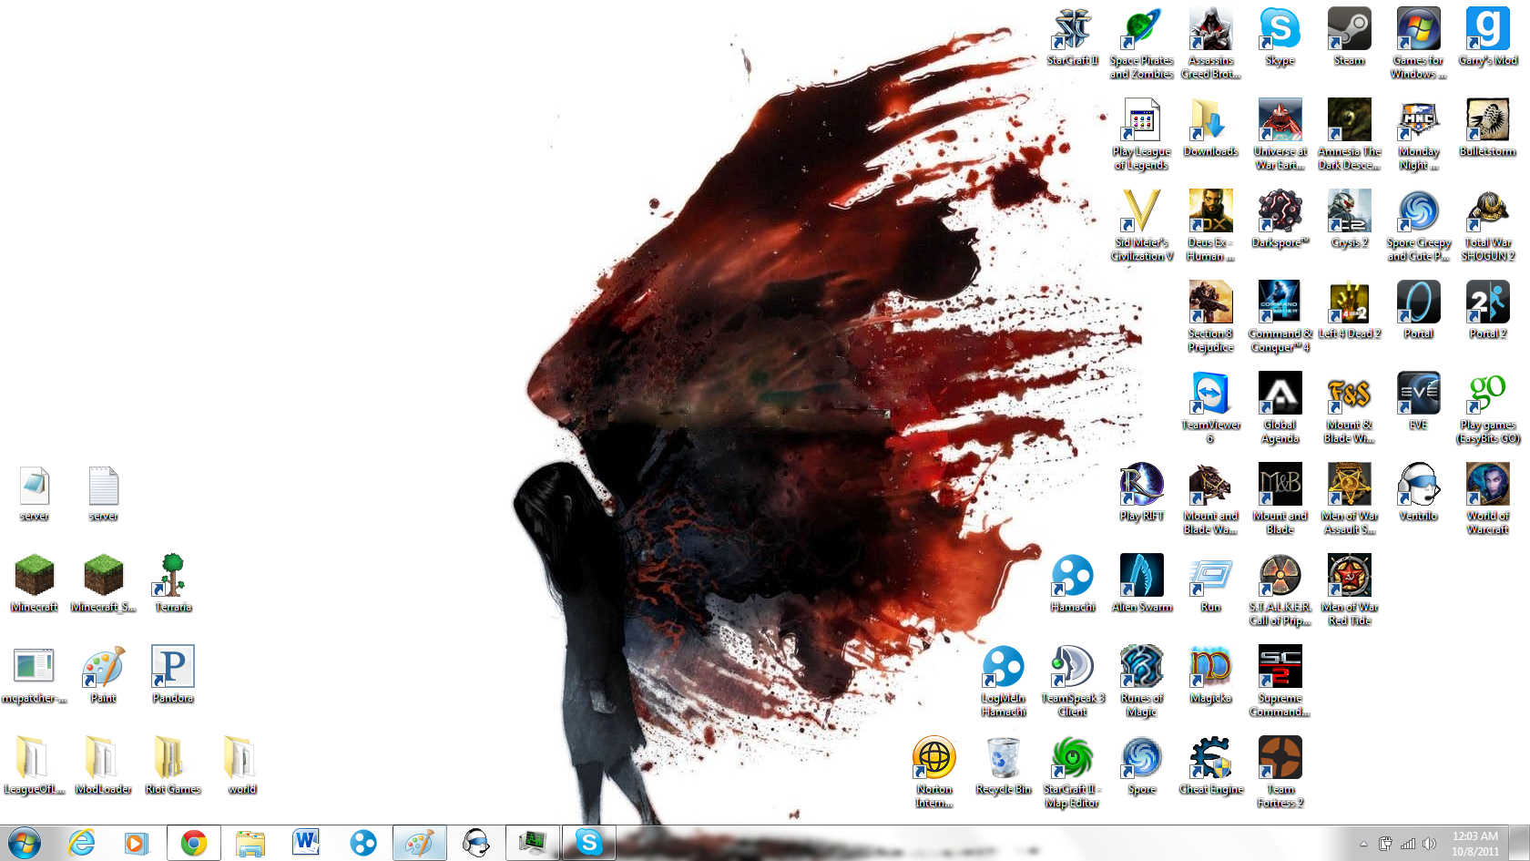
Task: Select the Global Agenda icon
Action: point(1280,408)
